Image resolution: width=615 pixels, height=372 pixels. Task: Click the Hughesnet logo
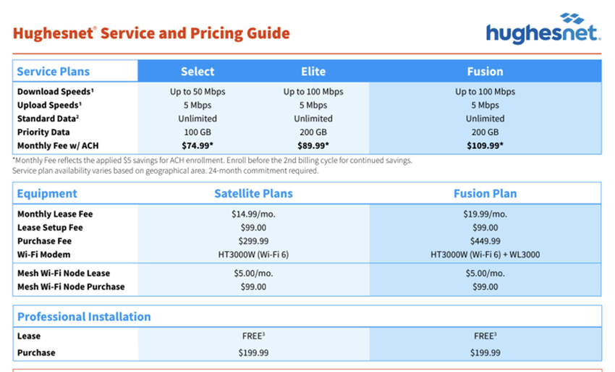click(543, 29)
